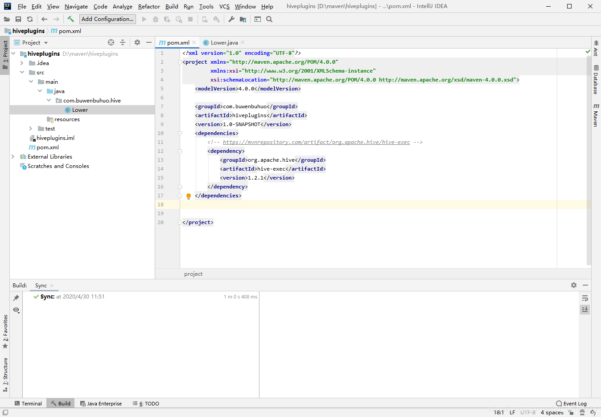Screen dimensions: 601x417
Task: Select Lower class in project tree
Action: click(x=80, y=110)
